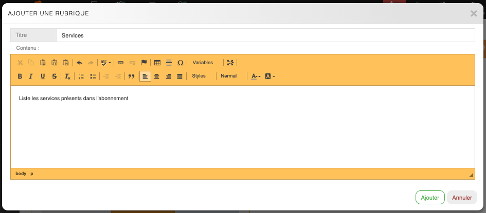Insert a numbered list

pyautogui.click(x=81, y=76)
